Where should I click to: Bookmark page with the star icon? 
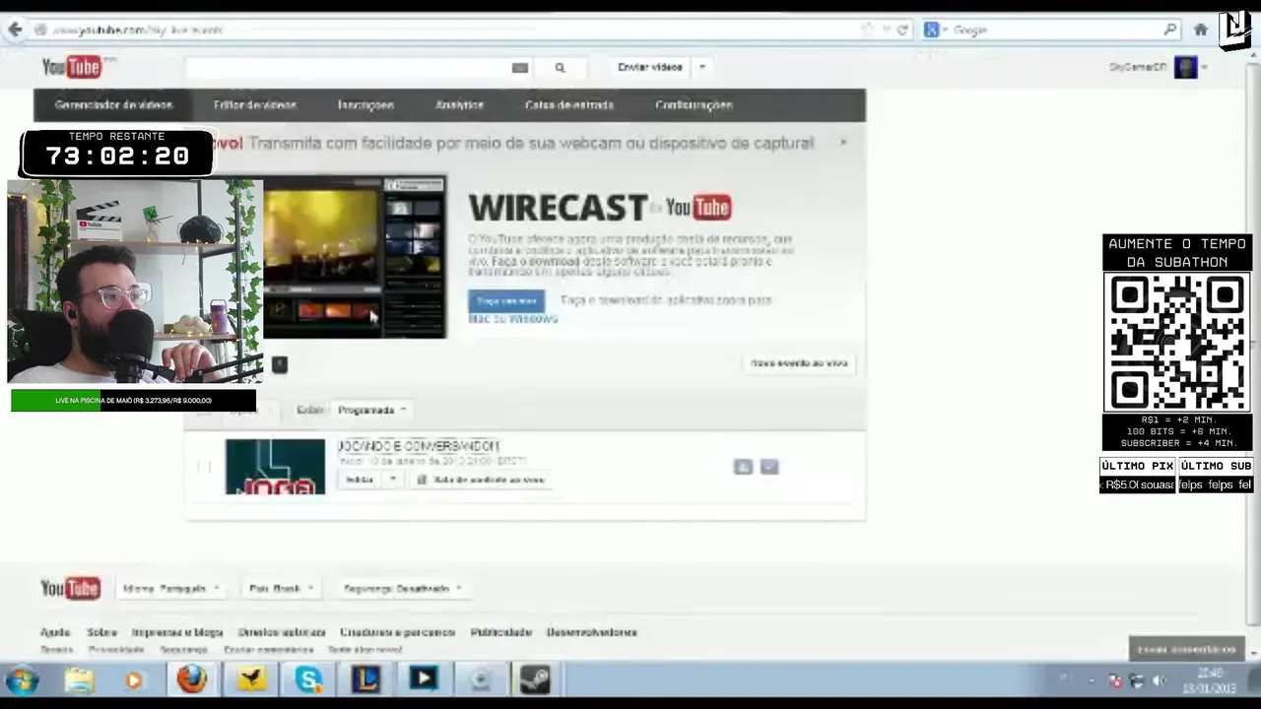[867, 30]
